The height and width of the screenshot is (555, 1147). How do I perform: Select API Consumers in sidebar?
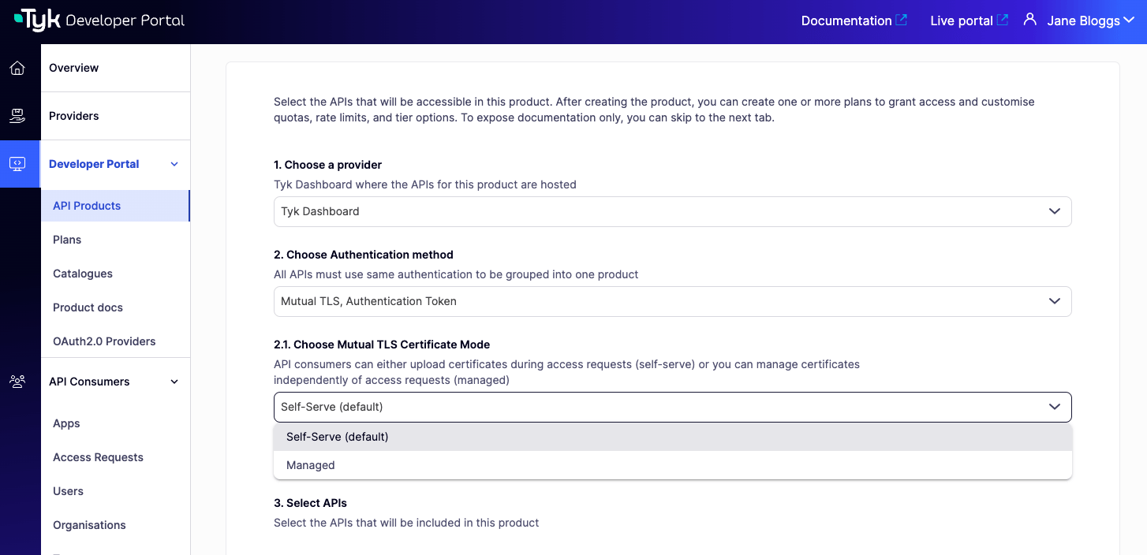pos(89,382)
